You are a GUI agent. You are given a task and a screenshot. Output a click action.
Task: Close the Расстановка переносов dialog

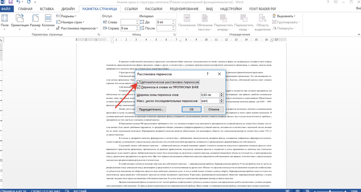219,74
